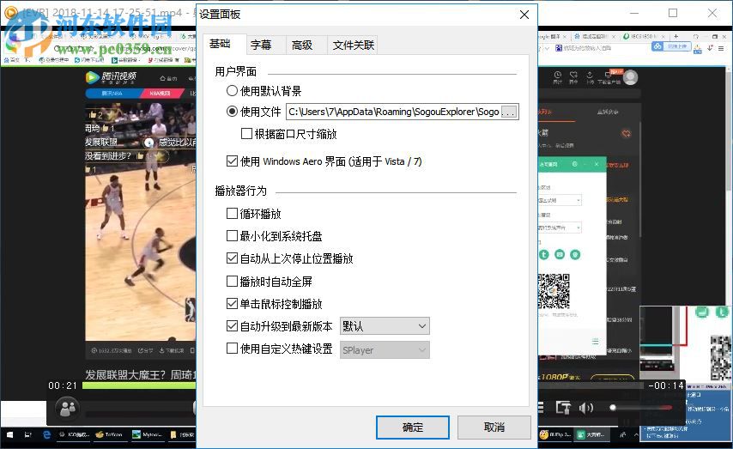The height and width of the screenshot is (449, 733).
Task: Enable 使用自定义热键设置 checkbox
Action: [232, 349]
